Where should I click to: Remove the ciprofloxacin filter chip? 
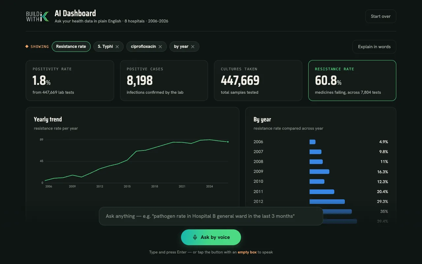pos(160,47)
